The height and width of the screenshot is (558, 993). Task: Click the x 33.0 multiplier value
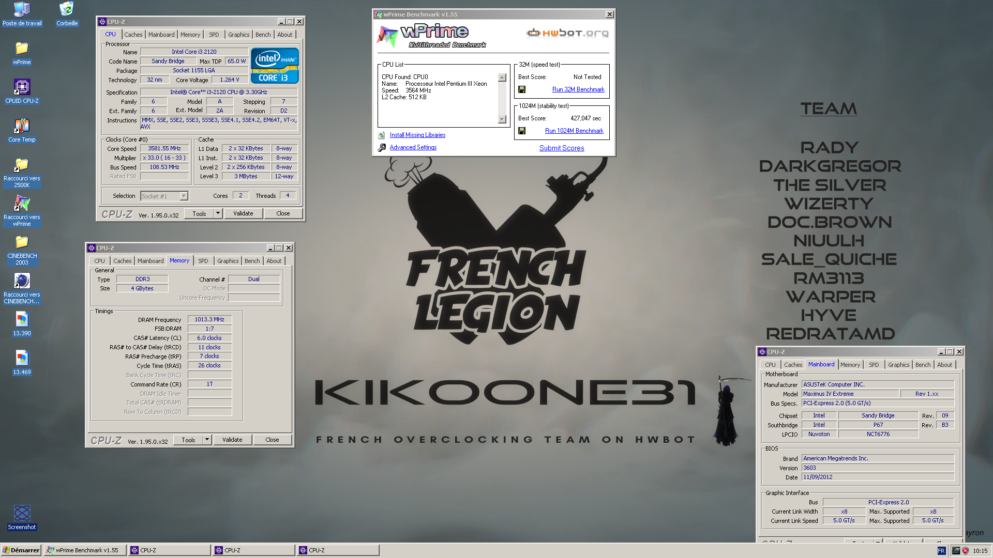[164, 158]
